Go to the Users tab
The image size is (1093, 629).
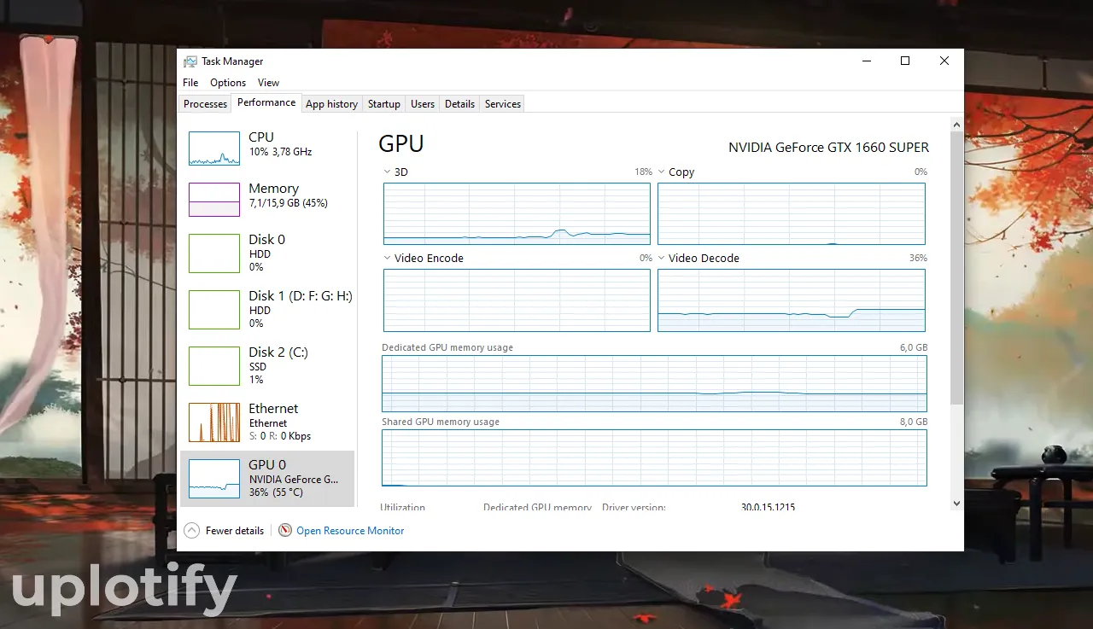pos(423,104)
